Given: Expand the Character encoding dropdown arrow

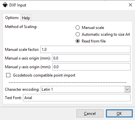Looking at the screenshot, I should (x=127, y=89).
